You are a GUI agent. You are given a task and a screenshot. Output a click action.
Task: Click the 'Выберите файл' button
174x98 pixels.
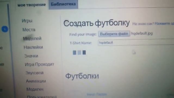[x=114, y=34]
